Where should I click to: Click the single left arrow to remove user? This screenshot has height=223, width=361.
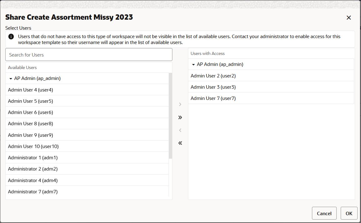point(180,130)
